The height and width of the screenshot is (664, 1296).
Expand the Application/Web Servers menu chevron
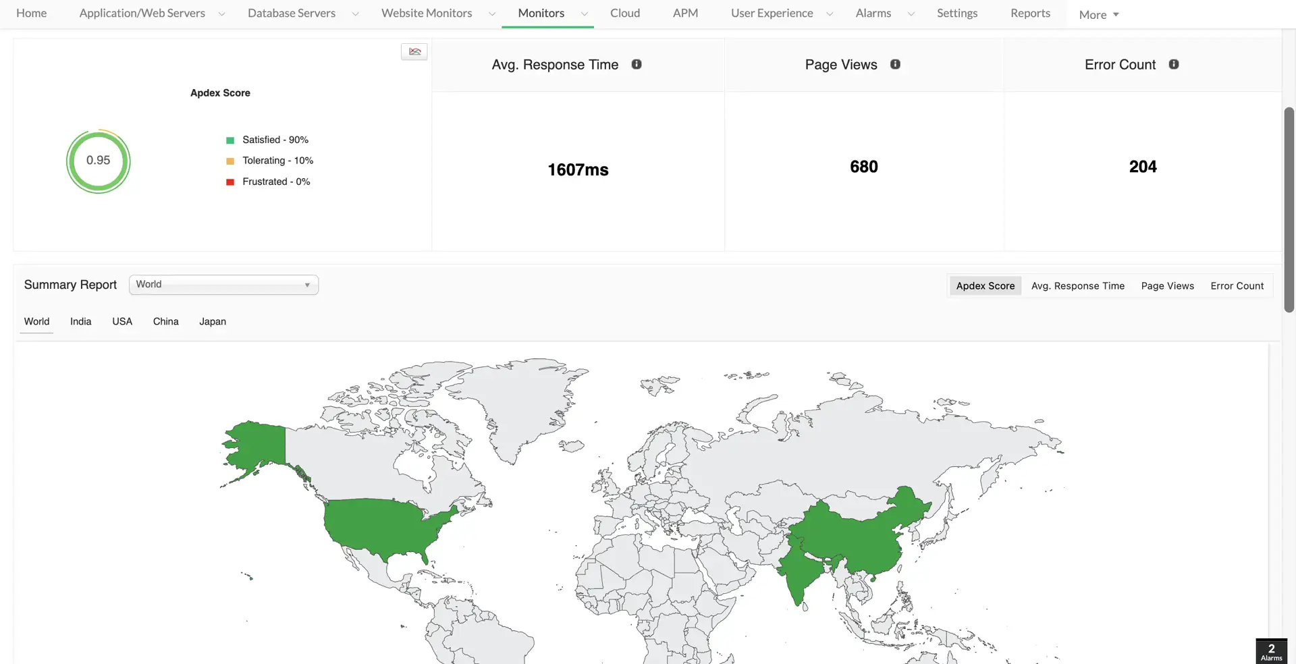tap(221, 14)
